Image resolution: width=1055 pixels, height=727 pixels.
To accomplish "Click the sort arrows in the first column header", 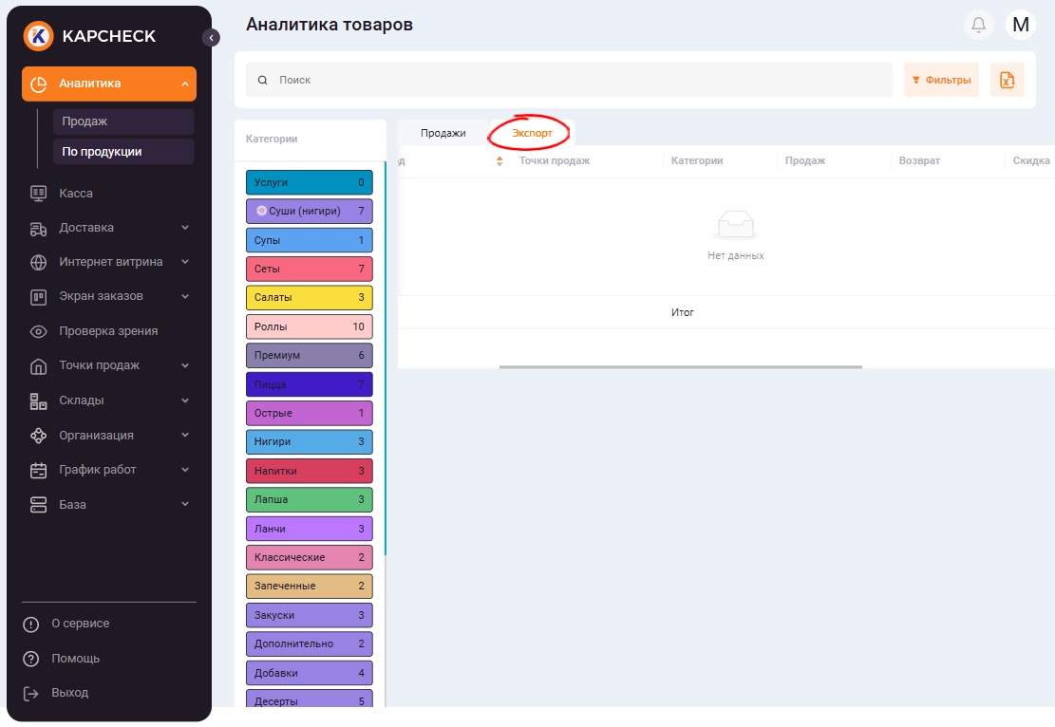I will [499, 161].
